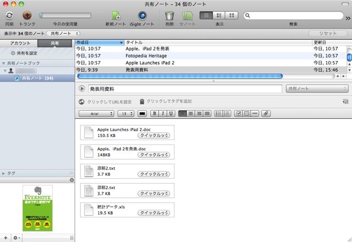Close the Evernote book ad panel
The image size is (352, 242).
72,180
